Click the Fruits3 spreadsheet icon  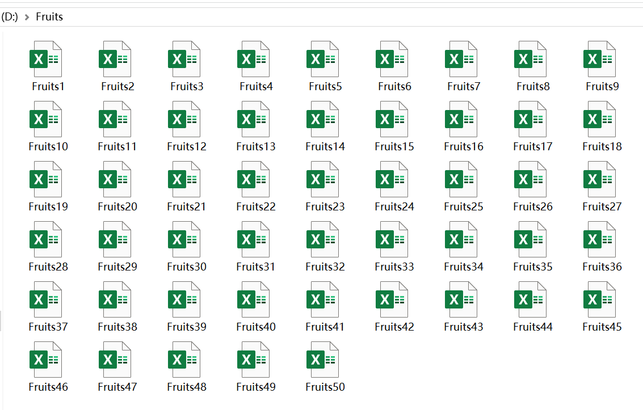(x=184, y=59)
